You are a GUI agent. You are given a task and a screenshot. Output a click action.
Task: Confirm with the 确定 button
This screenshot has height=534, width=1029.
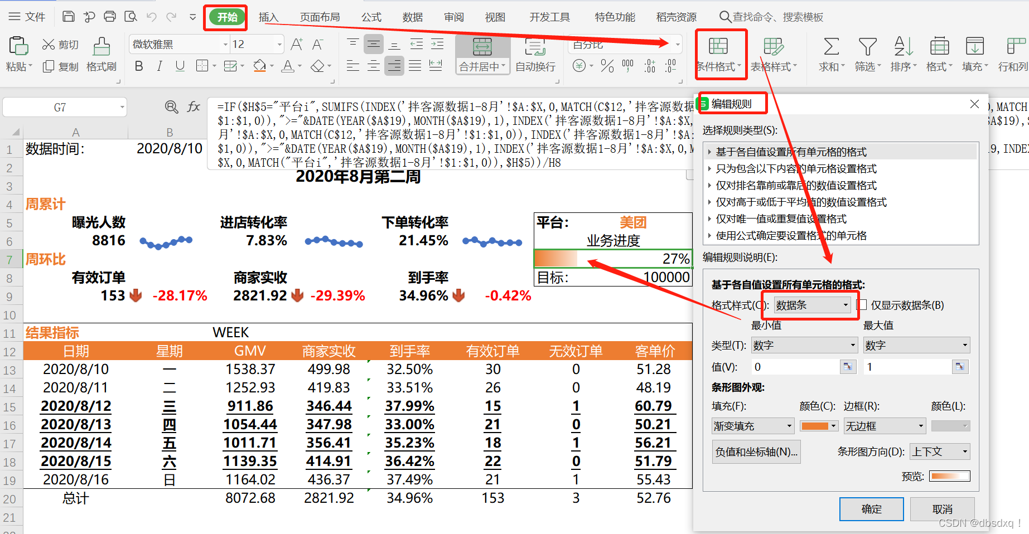click(871, 509)
